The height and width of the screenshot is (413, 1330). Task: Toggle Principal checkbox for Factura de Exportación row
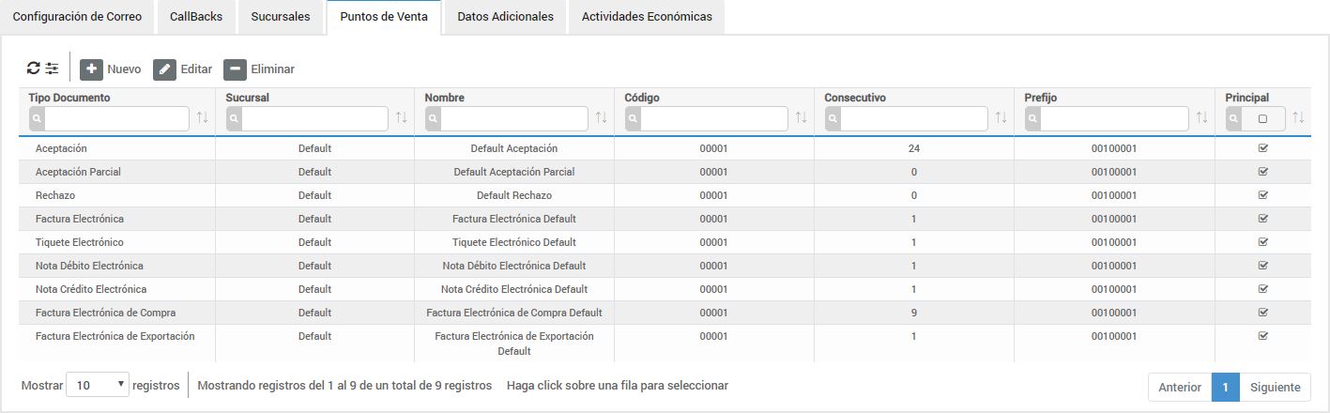tap(1262, 336)
